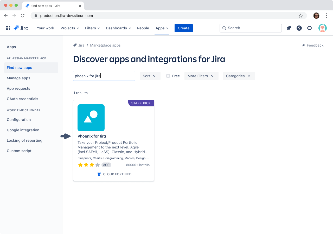Open the Sort dropdown
The width and height of the screenshot is (333, 234).
[150, 76]
